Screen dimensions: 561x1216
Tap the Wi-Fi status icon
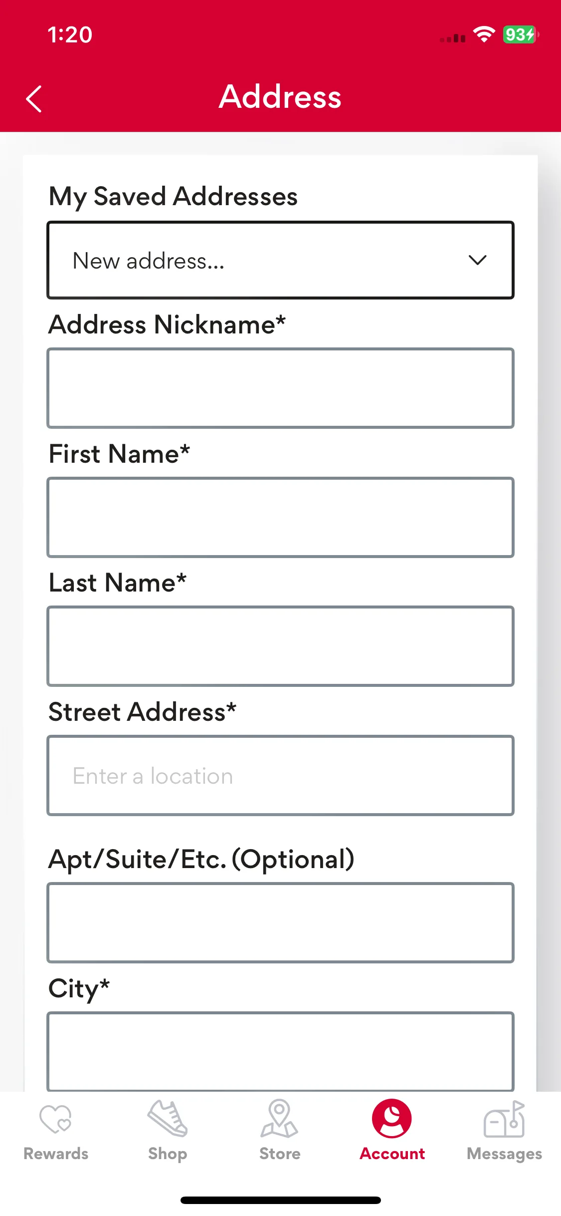click(484, 34)
